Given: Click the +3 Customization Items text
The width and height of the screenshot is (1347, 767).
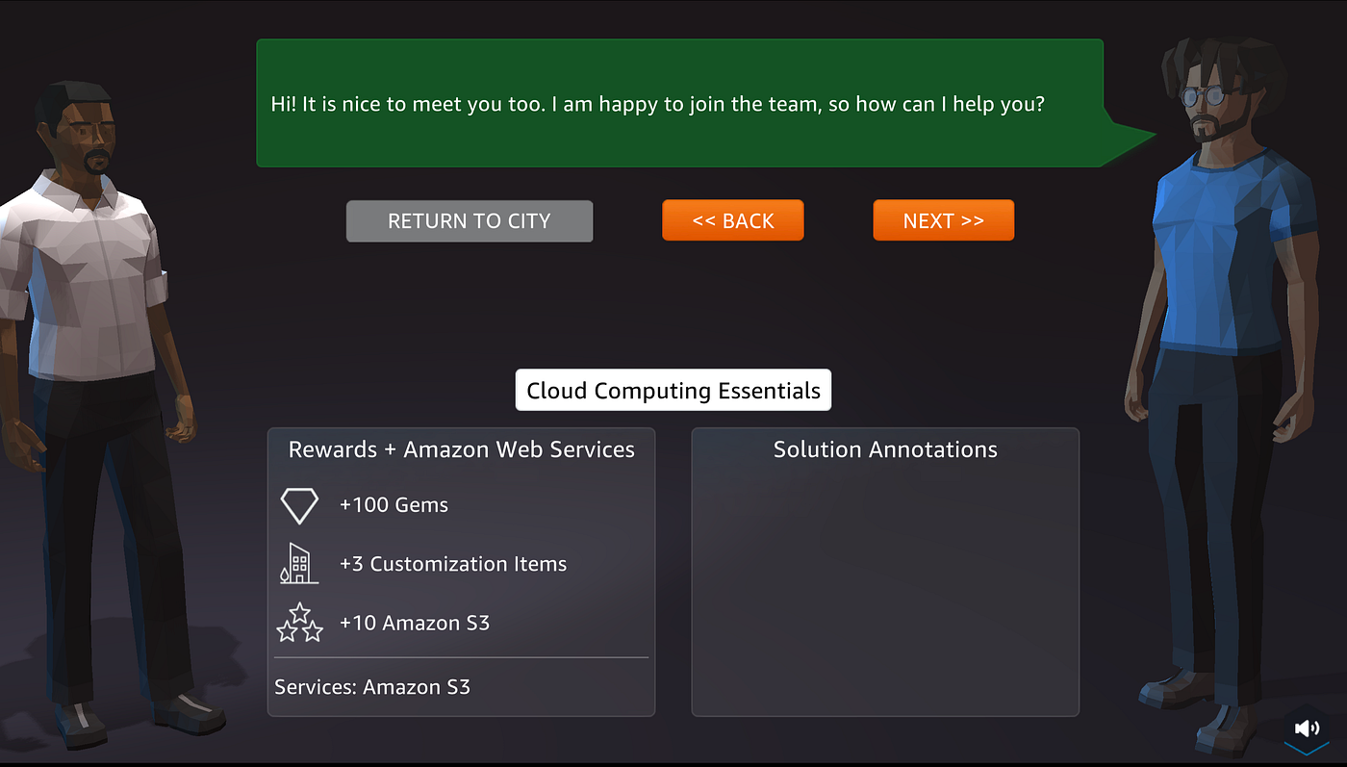Looking at the screenshot, I should click(453, 564).
